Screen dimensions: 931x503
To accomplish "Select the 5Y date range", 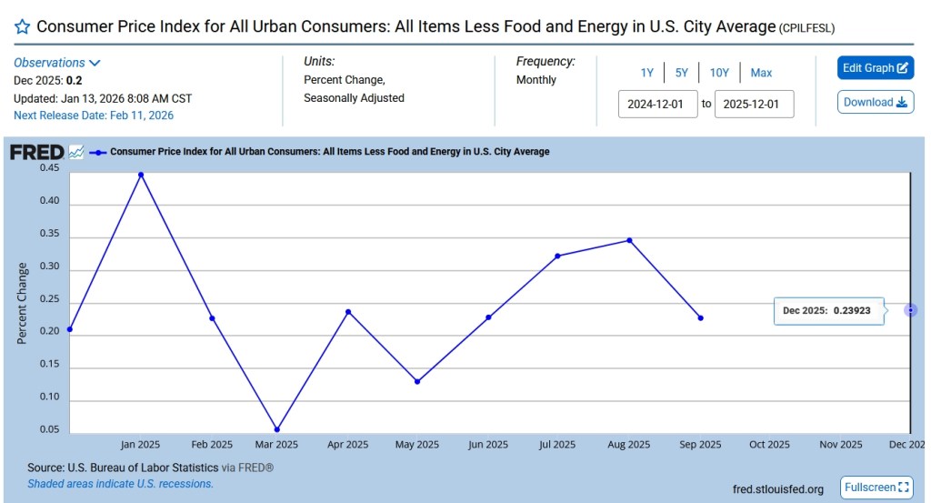I will tap(682, 73).
